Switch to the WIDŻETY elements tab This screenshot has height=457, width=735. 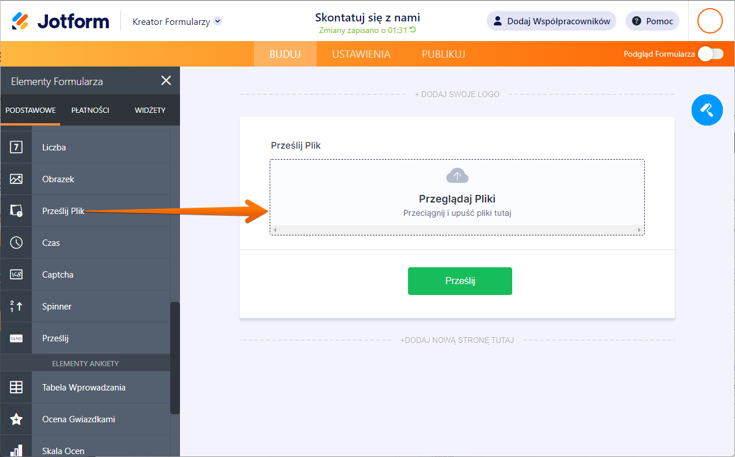pos(150,110)
